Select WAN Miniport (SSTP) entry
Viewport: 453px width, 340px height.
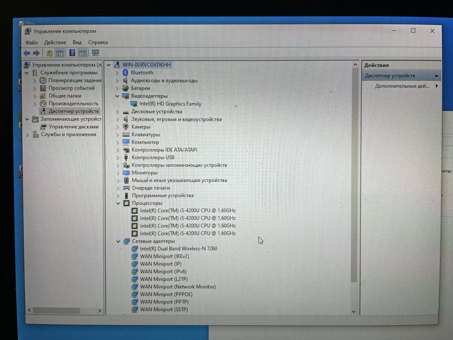[164, 309]
